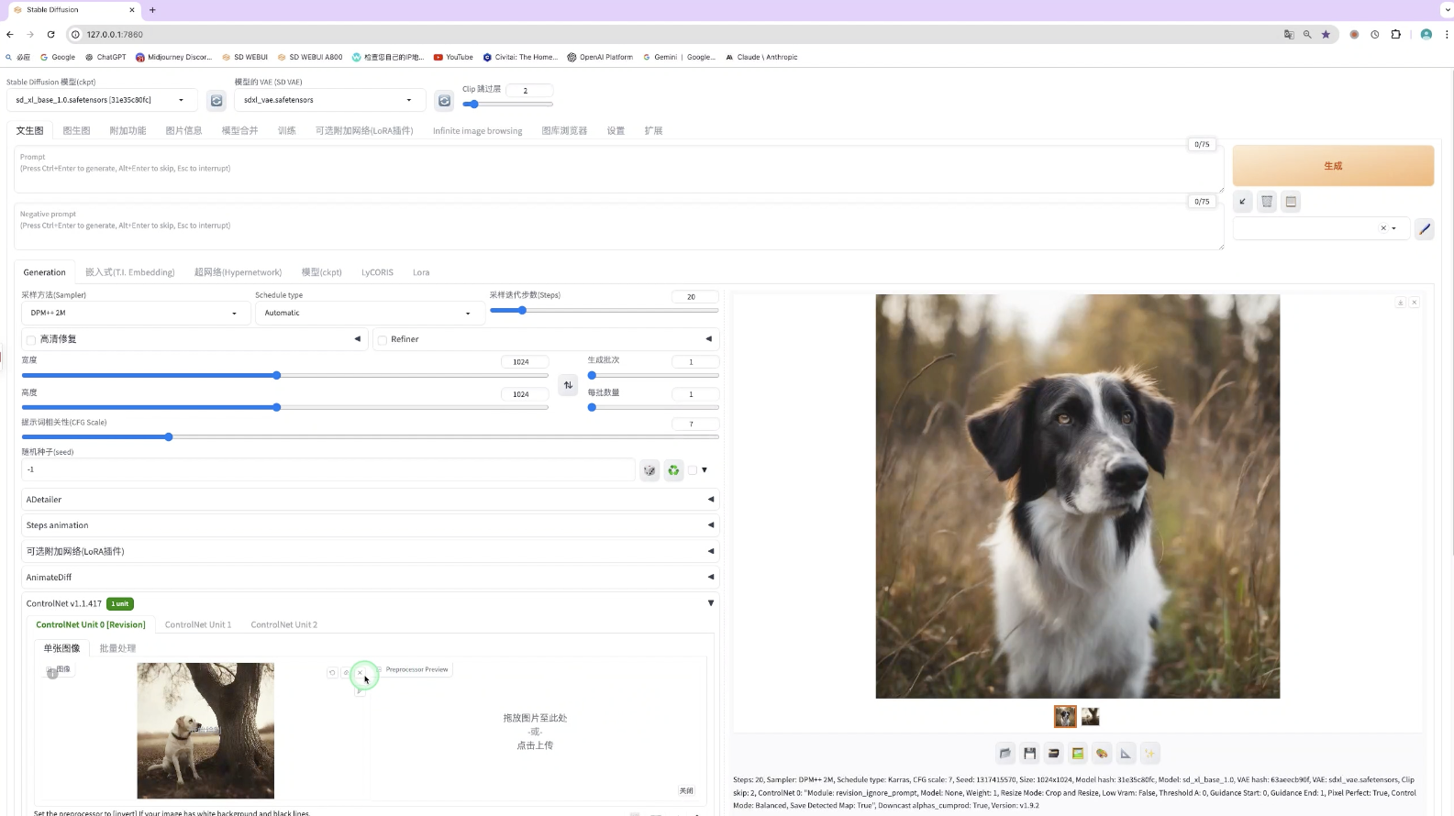Switch to the 批量处理 tab
This screenshot has height=816, width=1454.
[x=117, y=648]
